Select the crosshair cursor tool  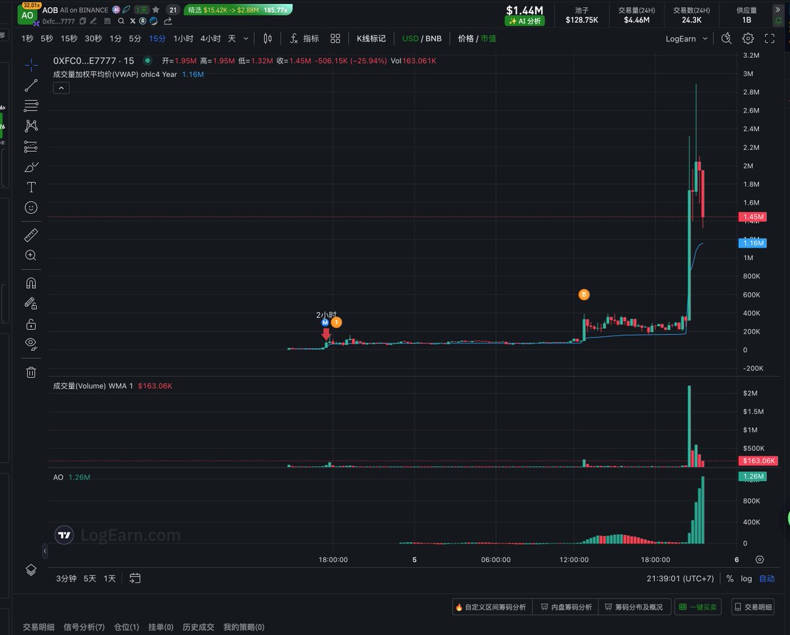[31, 64]
